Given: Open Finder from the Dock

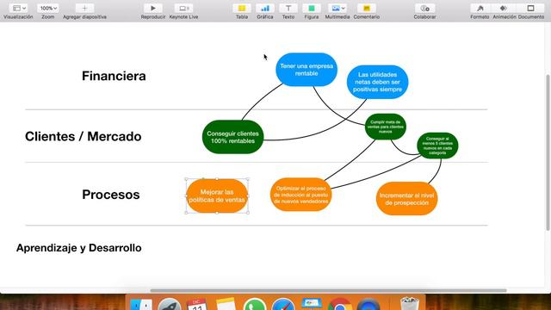Looking at the screenshot, I should pos(141,304).
